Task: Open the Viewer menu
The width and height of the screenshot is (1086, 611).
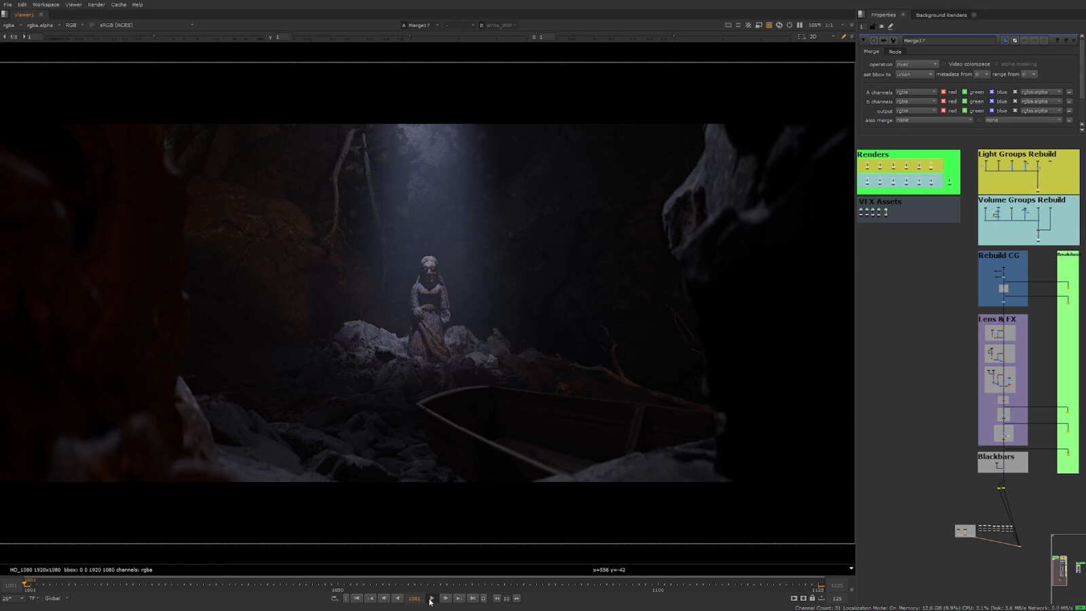Action: [x=73, y=5]
